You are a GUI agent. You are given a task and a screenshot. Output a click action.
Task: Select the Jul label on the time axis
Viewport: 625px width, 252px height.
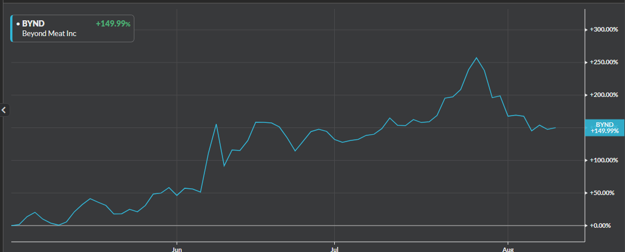[335, 247]
